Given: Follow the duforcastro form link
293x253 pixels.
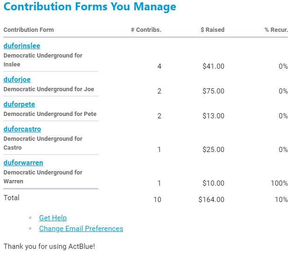Looking at the screenshot, I should [x=22, y=129].
